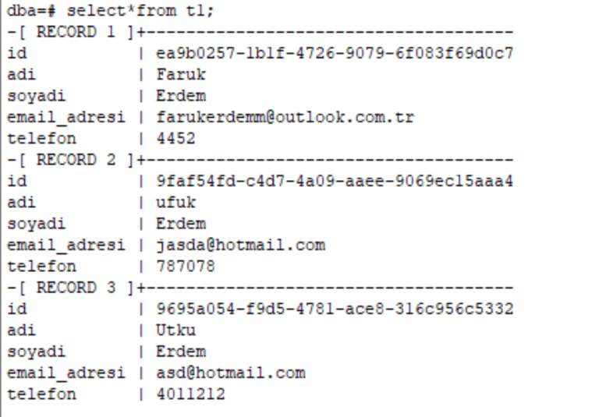Click the first record's soyadi value Erdem
This screenshot has height=417, width=599.
(x=181, y=96)
